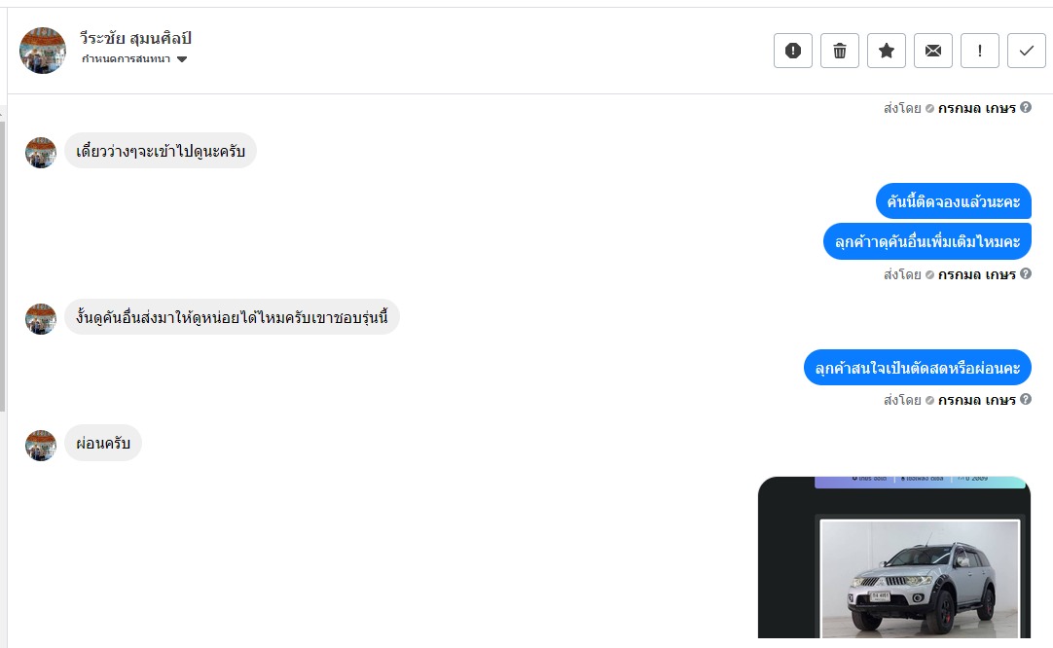Screen dimensions: 1053x648
Task: Select the คันนี้ติดจองแล้วนะคะ message bubble
Action: pos(953,200)
